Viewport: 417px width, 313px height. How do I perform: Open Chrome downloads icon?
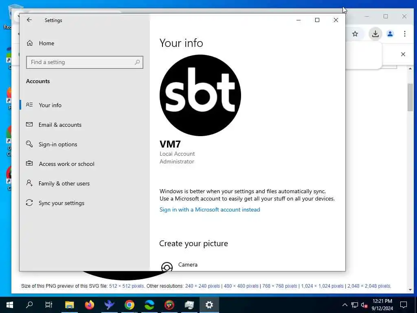(375, 34)
